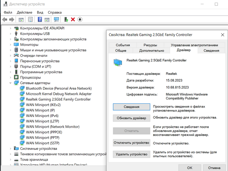Expand the Мониторы node
This screenshot has height=171, width=228.
point(10,45)
